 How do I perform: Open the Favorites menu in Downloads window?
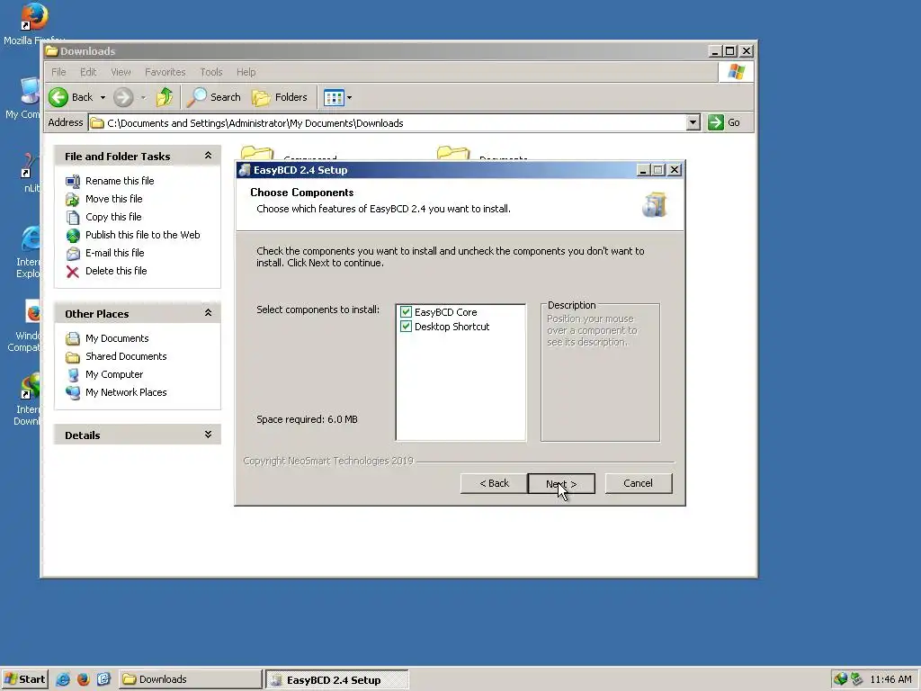tap(165, 72)
